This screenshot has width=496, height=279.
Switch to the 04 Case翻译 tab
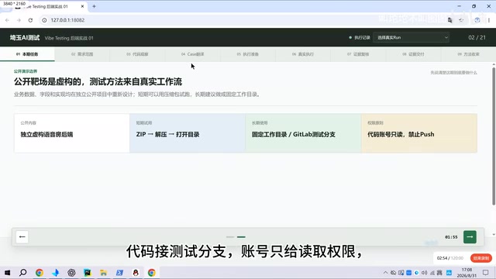pyautogui.click(x=193, y=54)
